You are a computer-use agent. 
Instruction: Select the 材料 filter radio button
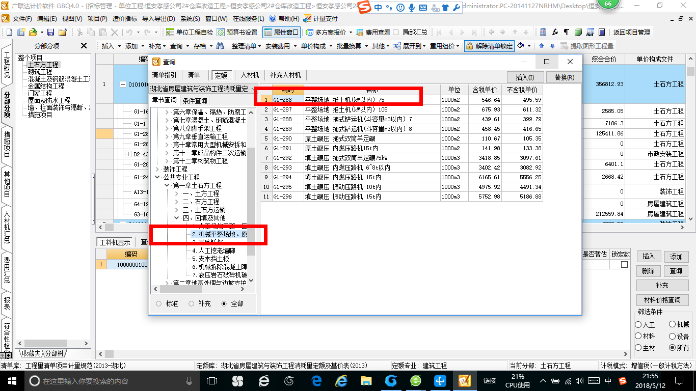pyautogui.click(x=638, y=336)
